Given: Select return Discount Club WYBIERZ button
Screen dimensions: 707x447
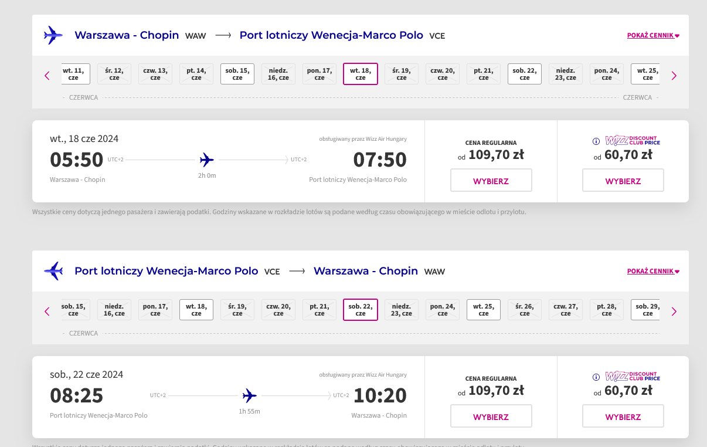Looking at the screenshot, I should pos(623,416).
